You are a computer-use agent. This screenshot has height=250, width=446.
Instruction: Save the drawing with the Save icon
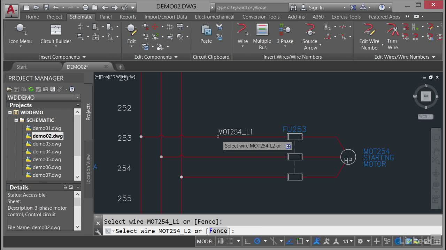pyautogui.click(x=46, y=7)
